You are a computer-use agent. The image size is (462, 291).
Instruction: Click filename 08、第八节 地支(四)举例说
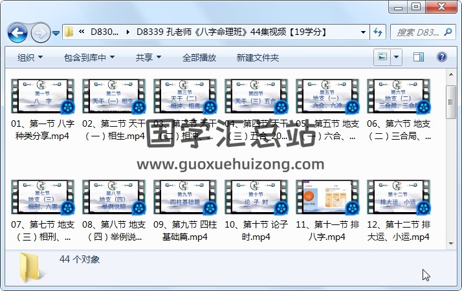[x=114, y=231]
